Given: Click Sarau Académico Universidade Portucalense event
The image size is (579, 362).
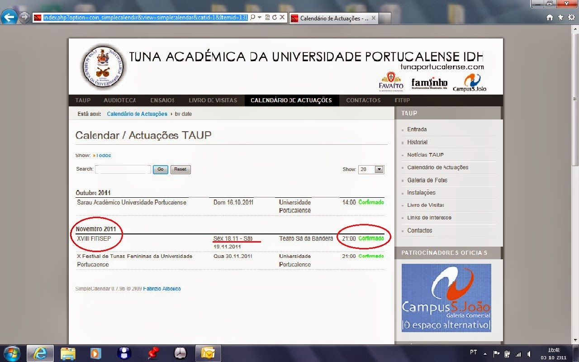Looking at the screenshot, I should tap(132, 202).
